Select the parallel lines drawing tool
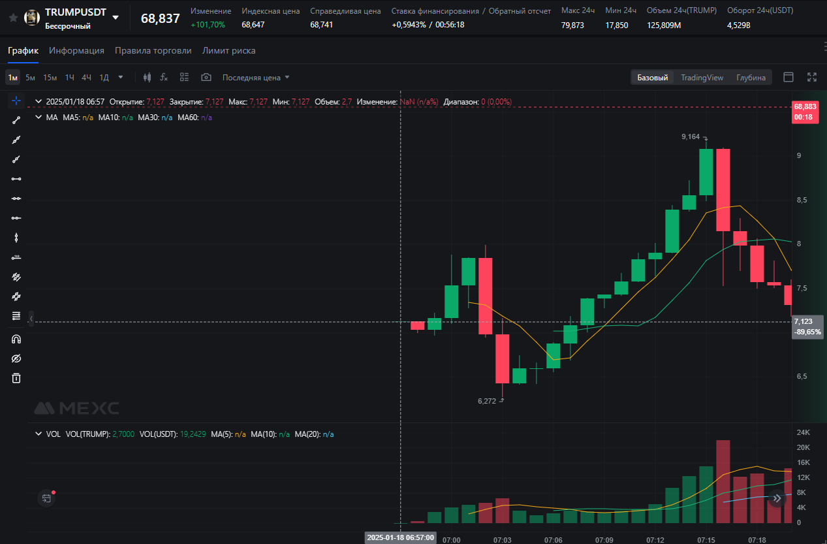The image size is (827, 544). [16, 296]
